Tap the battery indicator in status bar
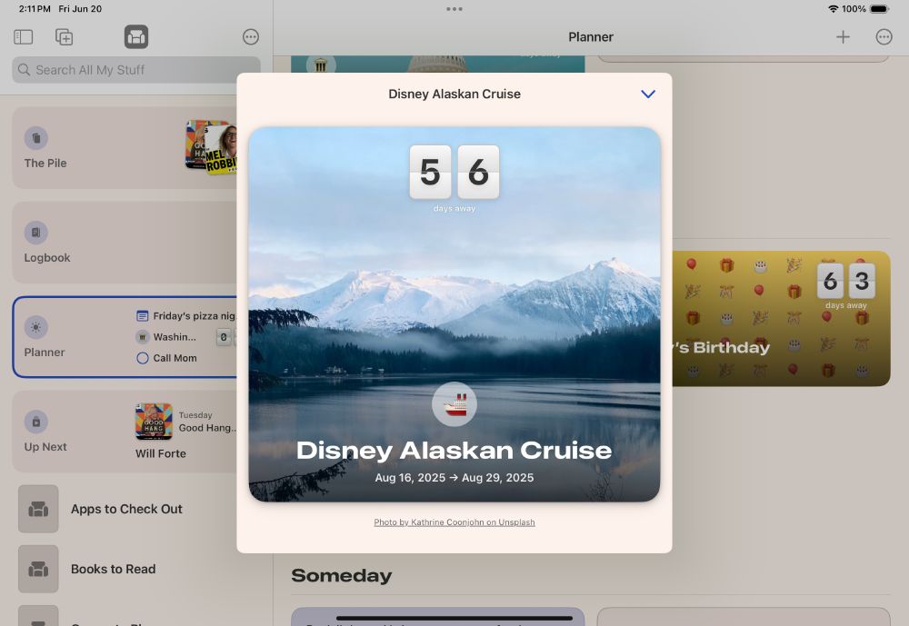Screen dimensions: 909x626 point(879,9)
